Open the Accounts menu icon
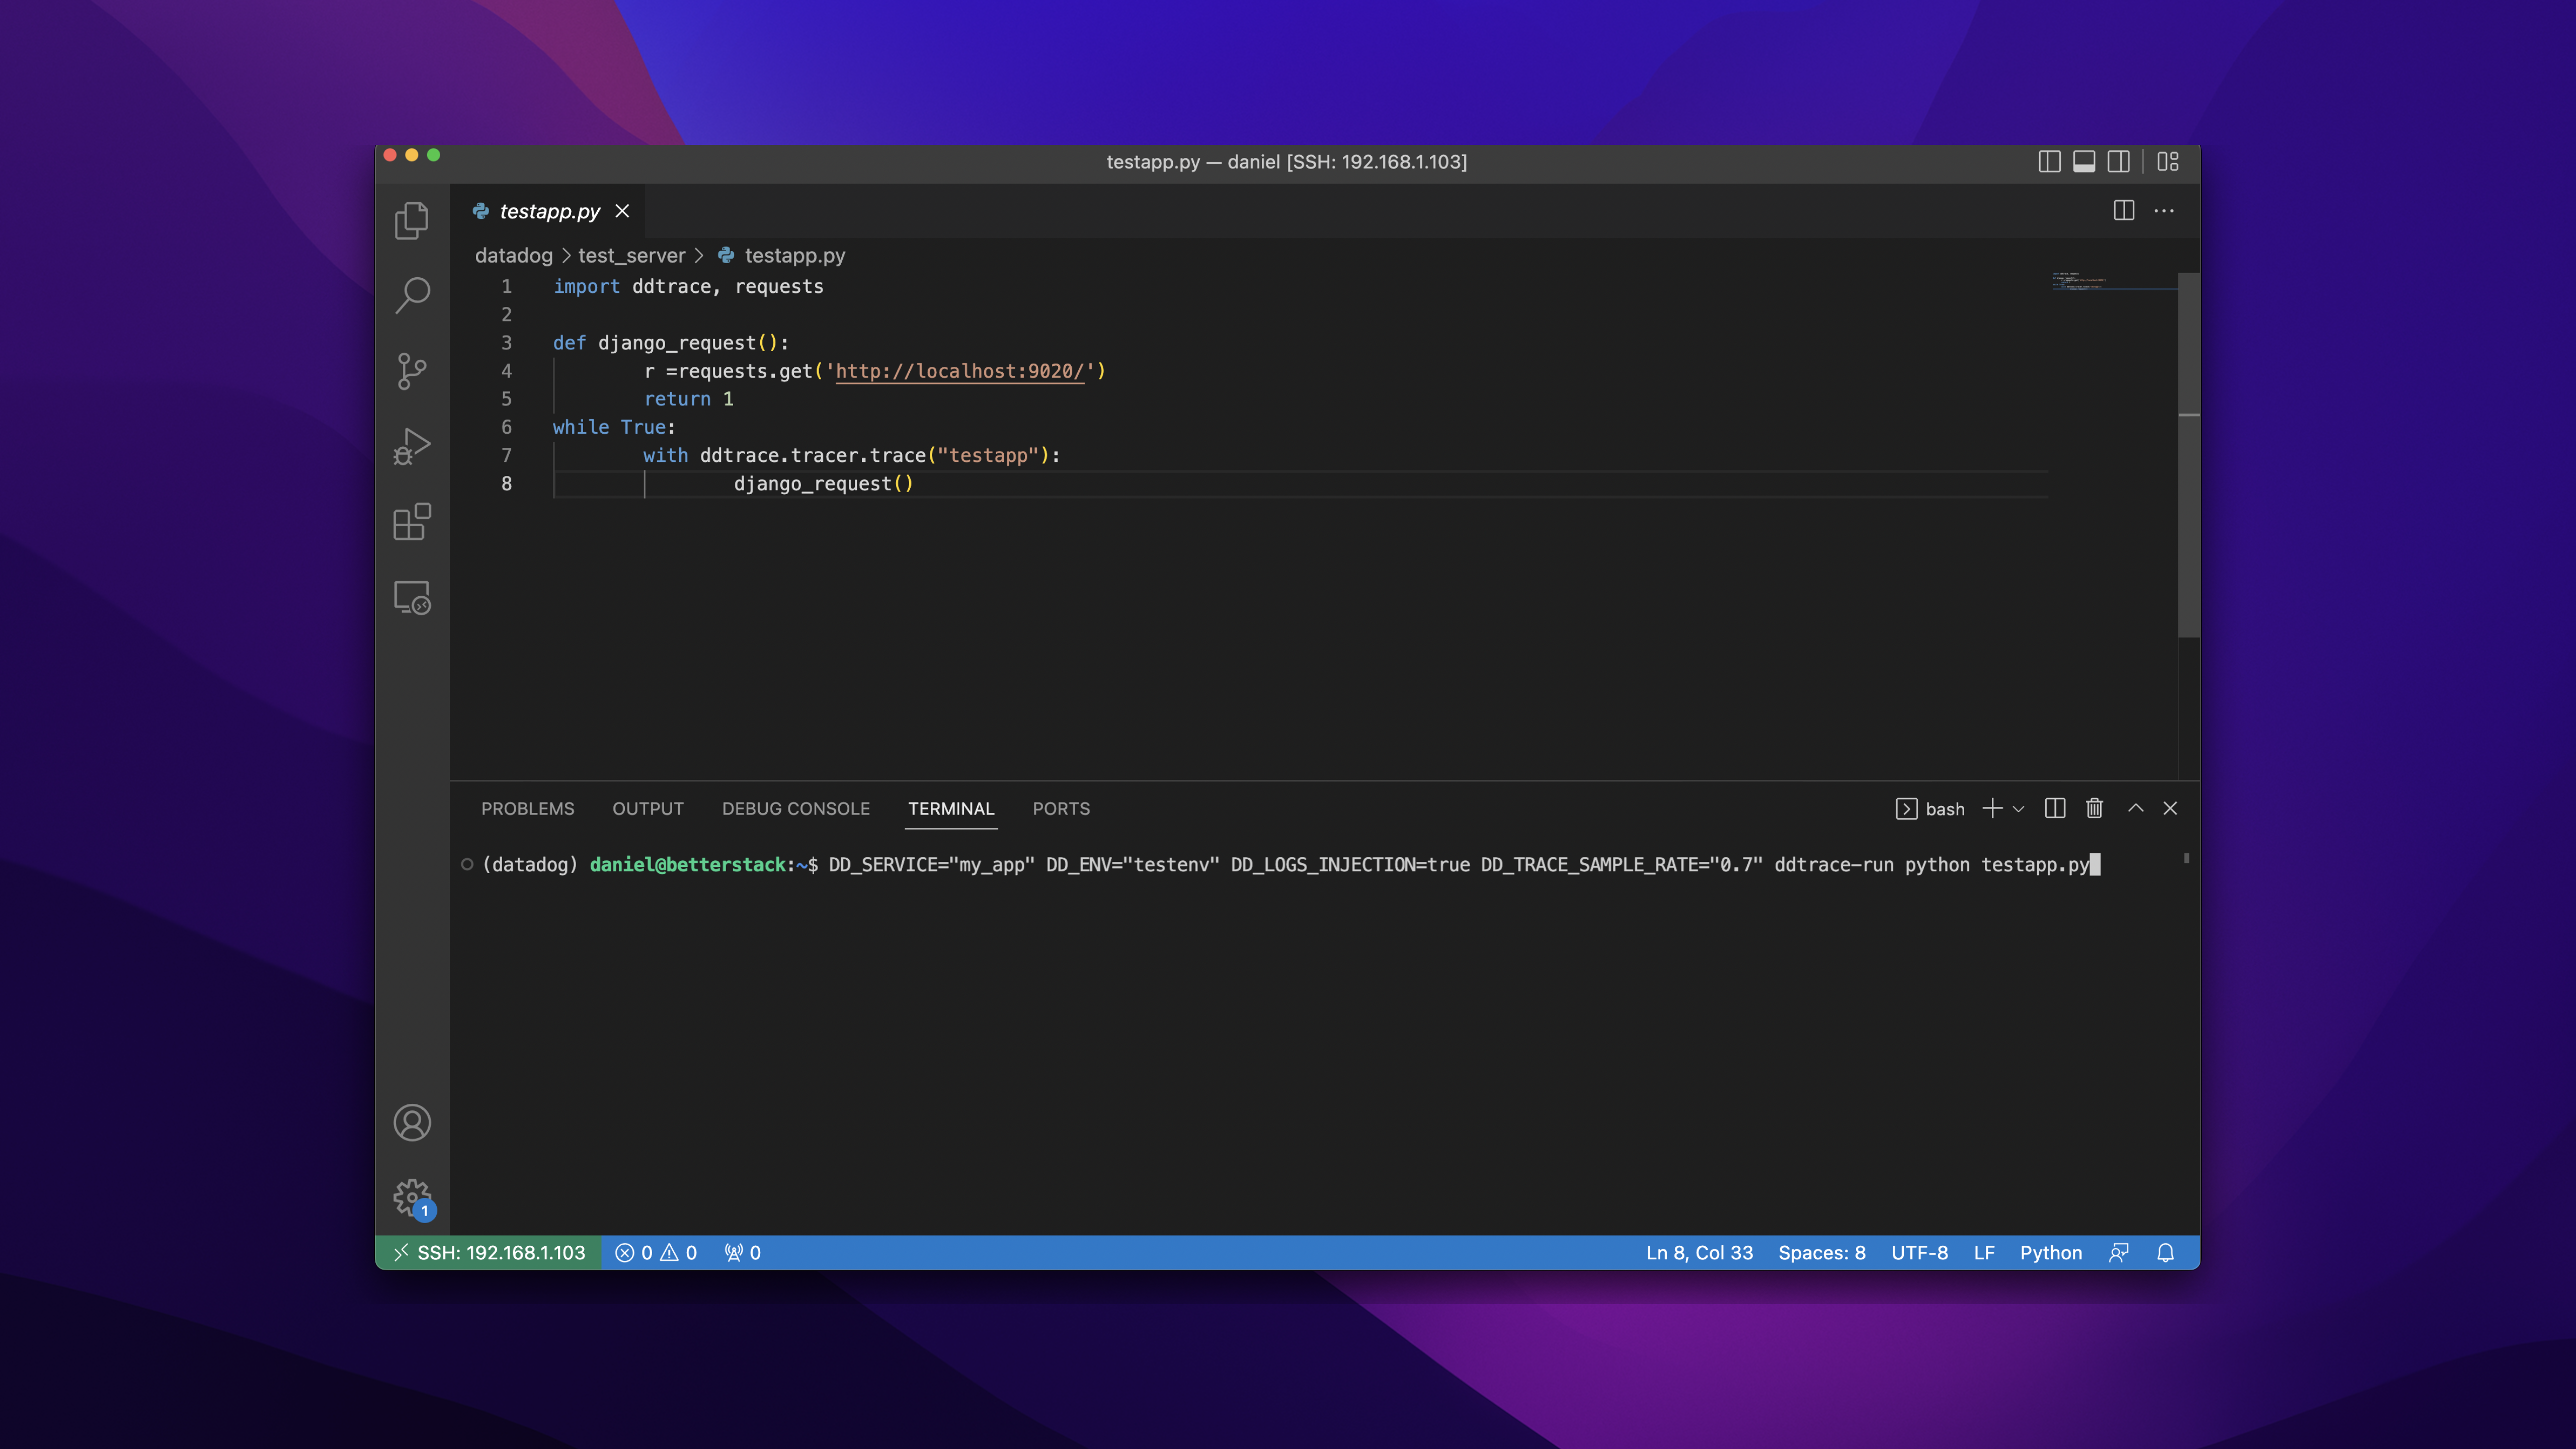This screenshot has width=2576, height=1449. 412,1122
